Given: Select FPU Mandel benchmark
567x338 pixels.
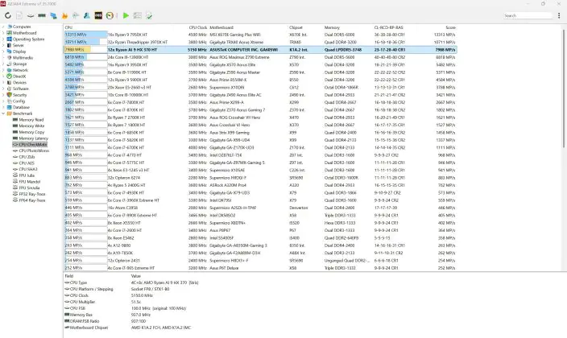Looking at the screenshot, I should coord(29,181).
